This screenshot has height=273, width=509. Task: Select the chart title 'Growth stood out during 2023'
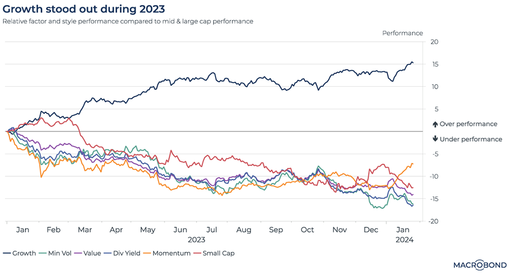coord(83,9)
